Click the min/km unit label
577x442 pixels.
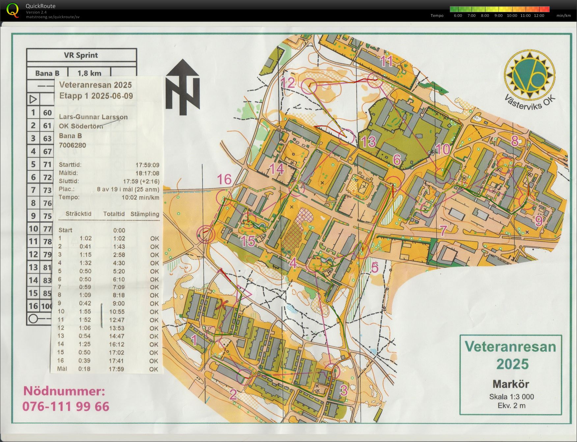pyautogui.click(x=563, y=15)
